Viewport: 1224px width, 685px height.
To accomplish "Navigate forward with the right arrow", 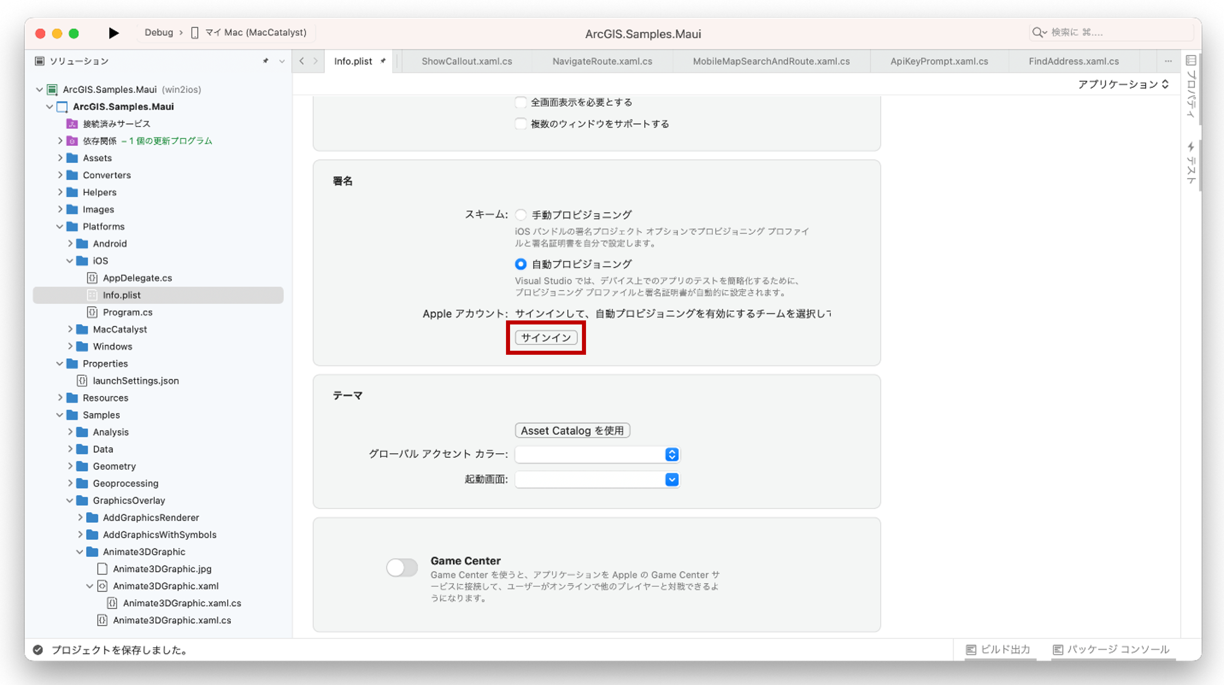I will 315,61.
